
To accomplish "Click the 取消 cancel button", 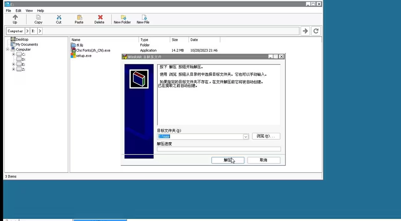I will [264, 160].
